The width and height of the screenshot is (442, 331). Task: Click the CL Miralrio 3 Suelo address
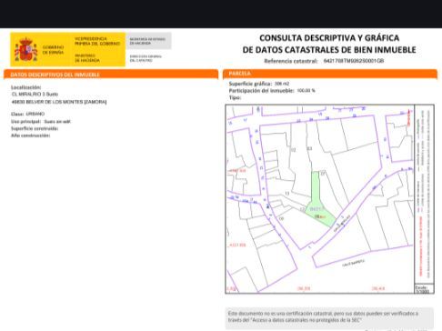(35, 95)
